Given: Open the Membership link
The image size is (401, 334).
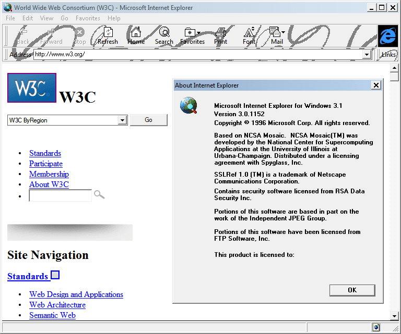Looking at the screenshot, I should 49,174.
